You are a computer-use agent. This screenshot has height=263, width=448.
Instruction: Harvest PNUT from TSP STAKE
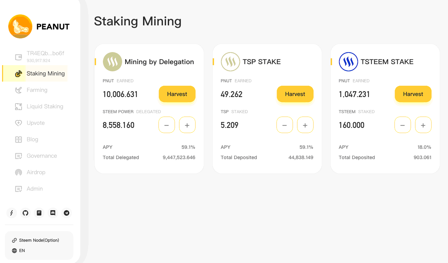pos(295,94)
